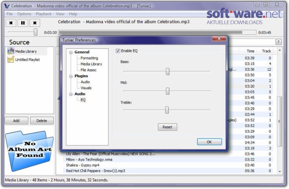289x189 pixels.
Task: Click the 05:36 time cell
Action: point(250,171)
